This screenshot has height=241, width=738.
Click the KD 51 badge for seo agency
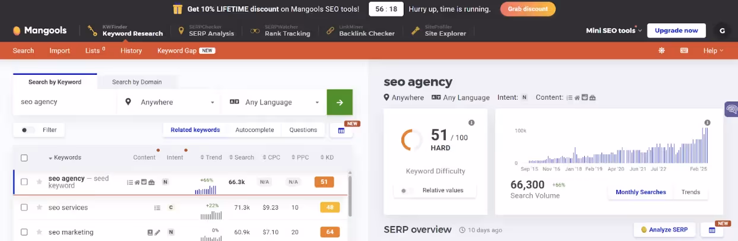pos(324,182)
